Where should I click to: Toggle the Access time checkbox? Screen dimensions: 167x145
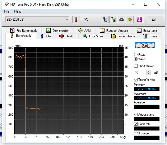point(136,115)
